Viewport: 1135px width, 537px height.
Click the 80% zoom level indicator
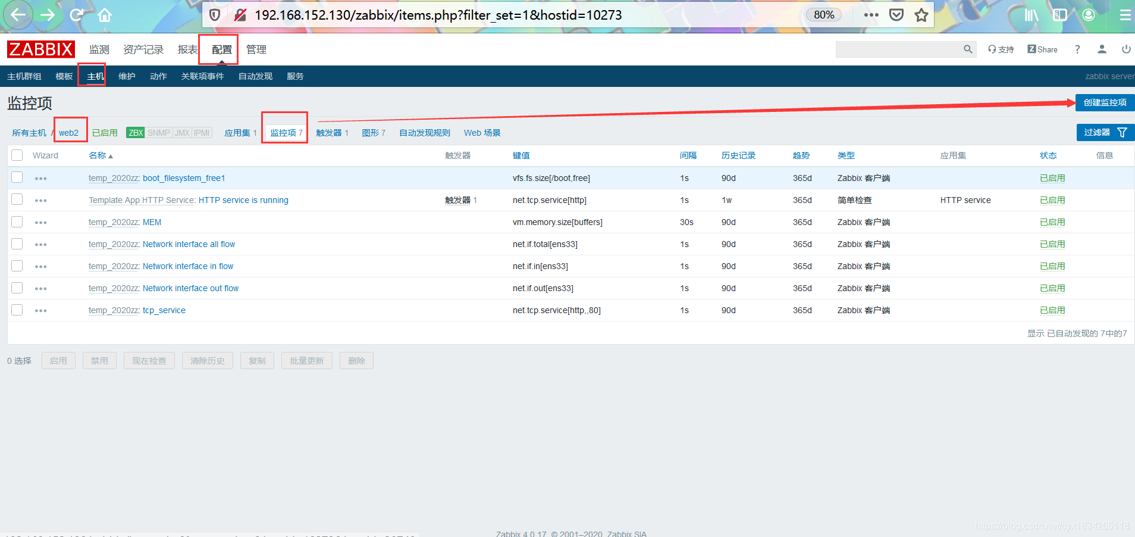824,15
